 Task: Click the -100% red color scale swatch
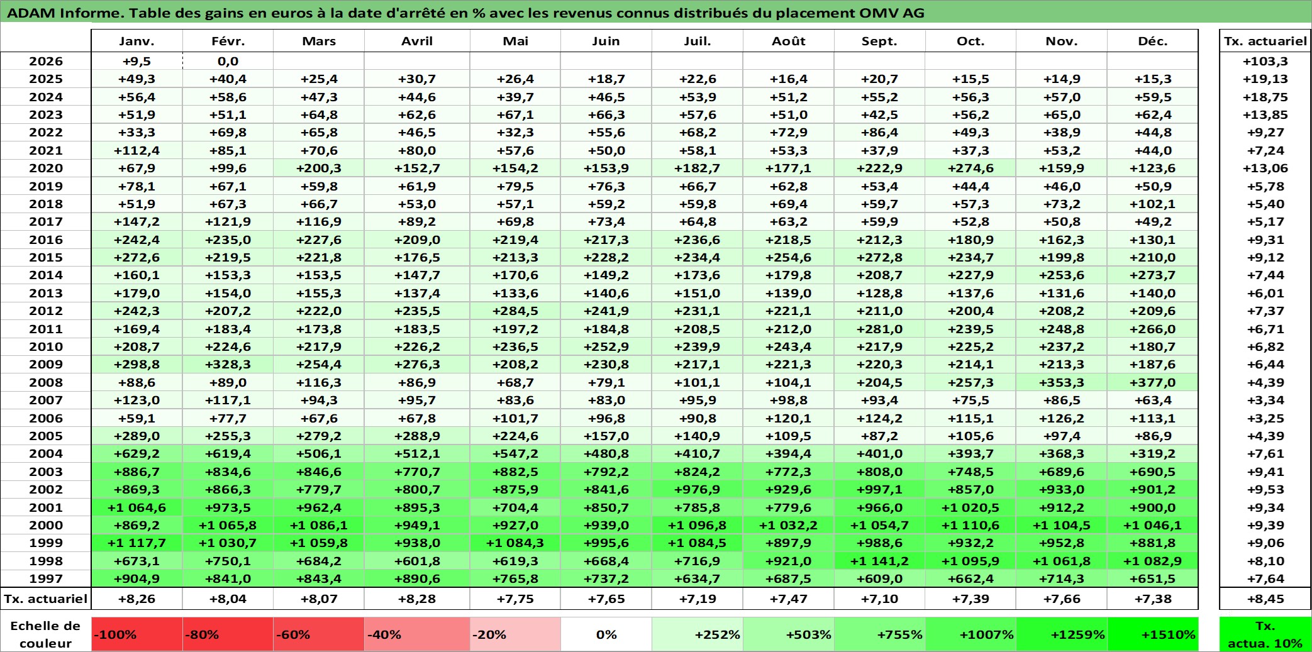[x=136, y=634]
